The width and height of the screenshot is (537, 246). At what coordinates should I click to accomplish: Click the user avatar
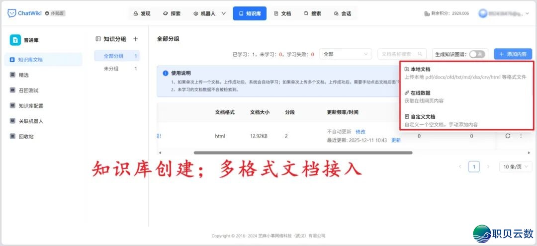coord(483,13)
